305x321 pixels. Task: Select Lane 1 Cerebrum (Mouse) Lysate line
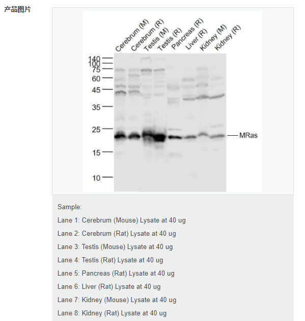pyautogui.click(x=122, y=220)
